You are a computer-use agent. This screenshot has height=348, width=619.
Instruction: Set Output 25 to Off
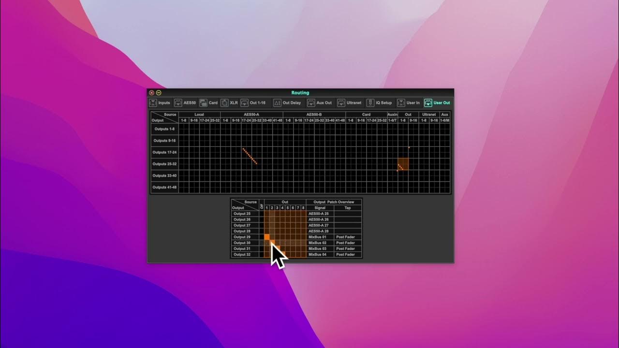click(x=261, y=214)
